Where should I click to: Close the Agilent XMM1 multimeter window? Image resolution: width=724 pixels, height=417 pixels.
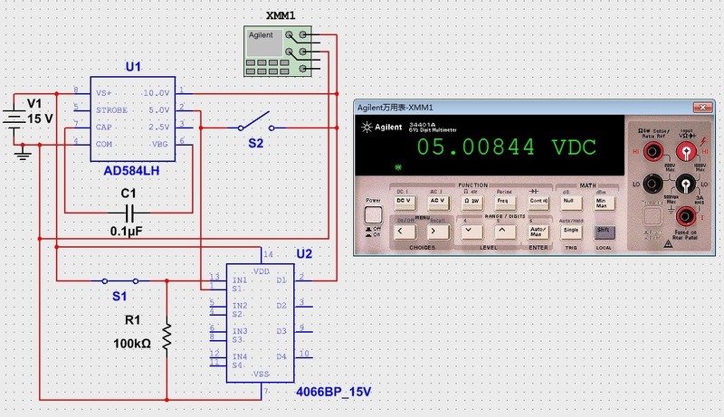702,108
